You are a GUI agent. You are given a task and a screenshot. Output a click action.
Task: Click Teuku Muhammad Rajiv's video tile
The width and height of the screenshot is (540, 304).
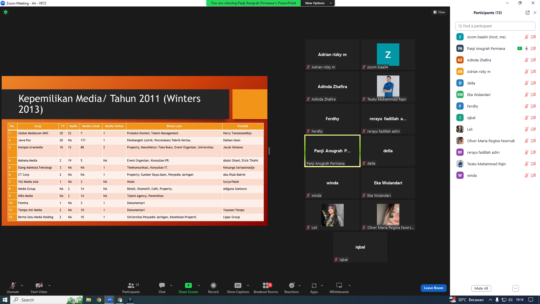point(388,87)
